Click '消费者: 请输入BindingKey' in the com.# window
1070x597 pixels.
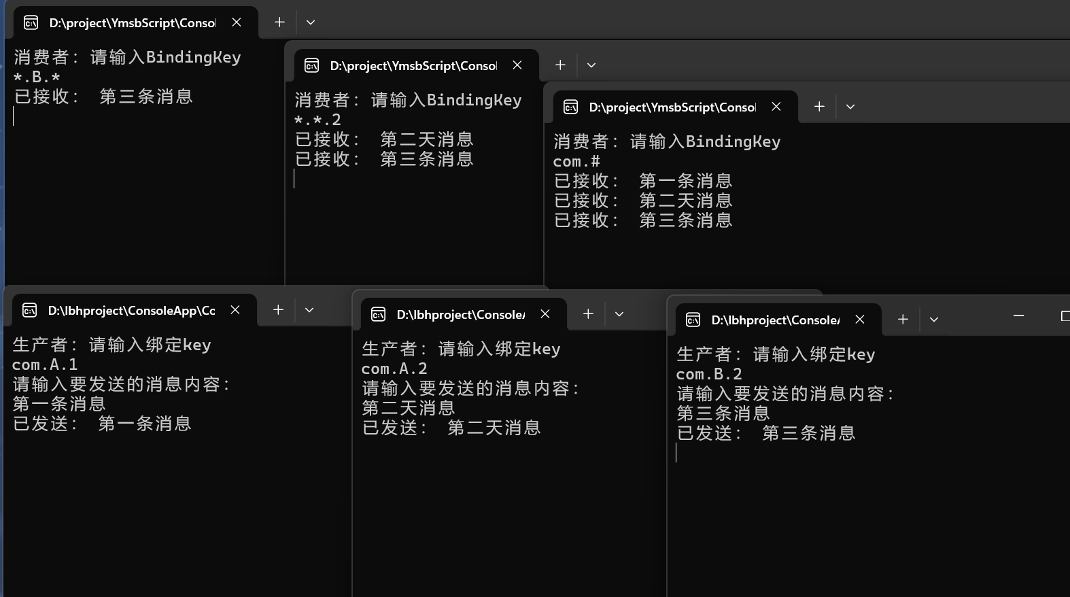667,141
